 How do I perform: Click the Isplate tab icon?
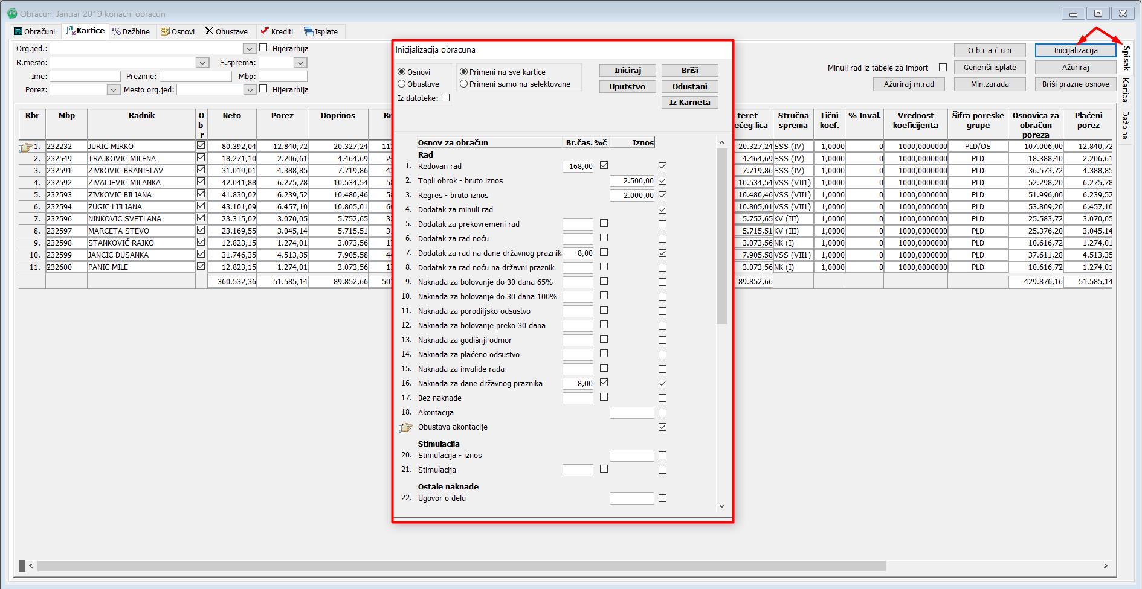click(309, 31)
